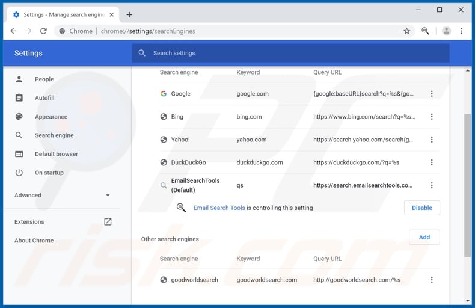Screen dimensions: 475x308
Task: Go back using the browser back arrow
Action: tap(14, 31)
